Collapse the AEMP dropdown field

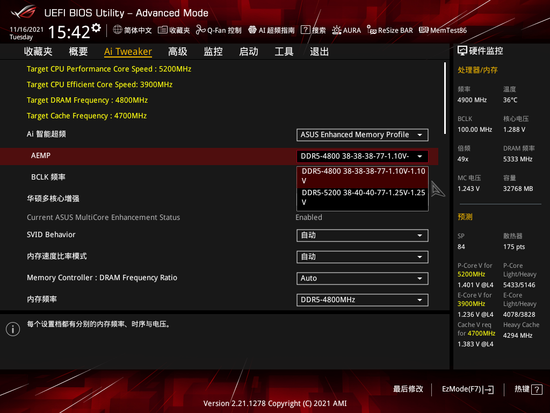(363, 156)
